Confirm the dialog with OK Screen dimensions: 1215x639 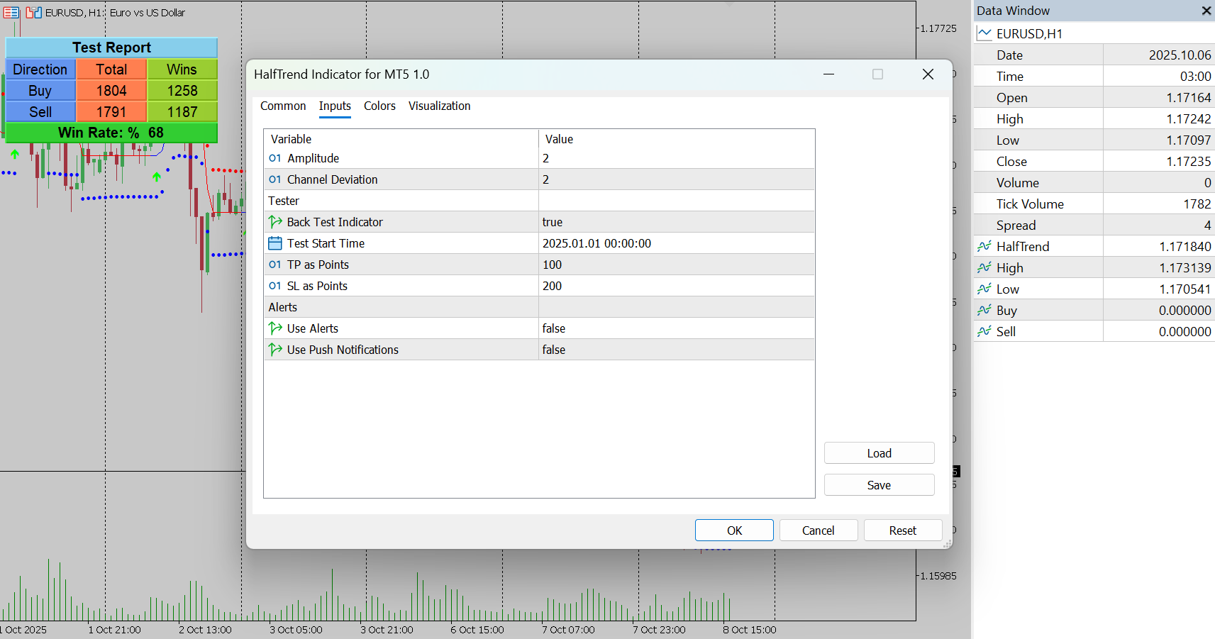click(x=734, y=530)
